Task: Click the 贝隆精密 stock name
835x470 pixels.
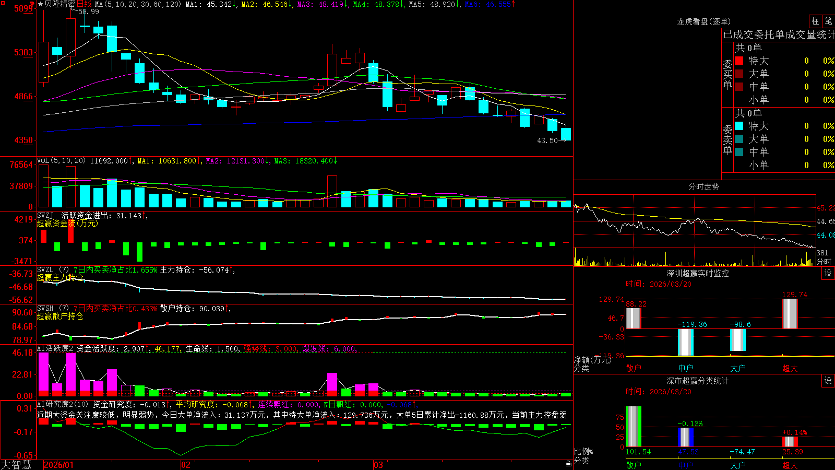Action: 60,4
